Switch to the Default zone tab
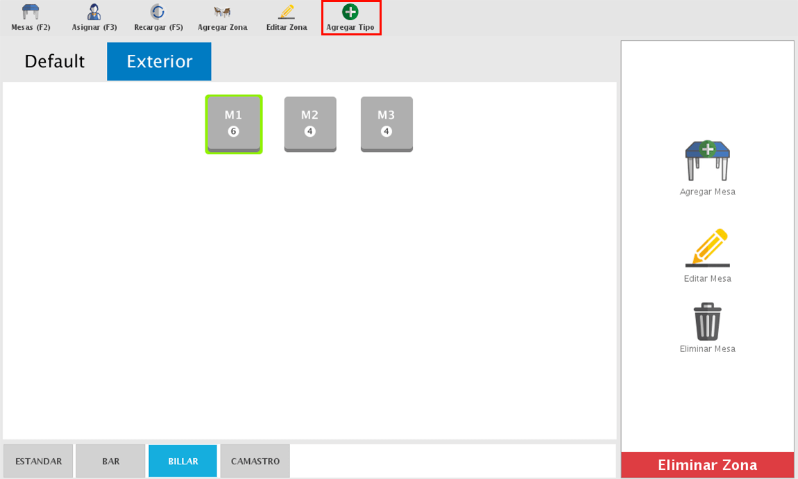 54,61
